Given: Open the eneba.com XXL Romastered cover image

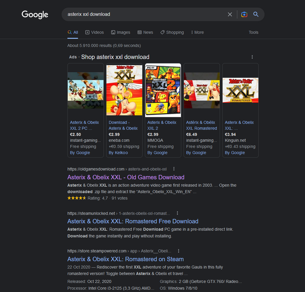Looking at the screenshot, I should [124, 90].
